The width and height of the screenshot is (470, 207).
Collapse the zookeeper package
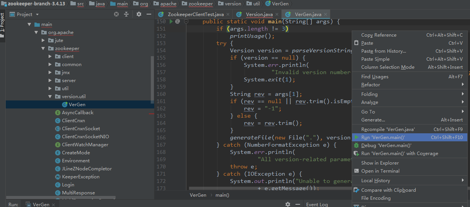pyautogui.click(x=43, y=49)
